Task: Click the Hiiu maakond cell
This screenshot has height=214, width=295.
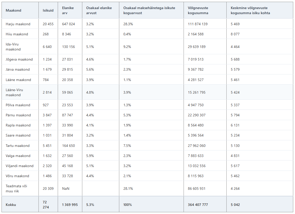Action: point(17,34)
